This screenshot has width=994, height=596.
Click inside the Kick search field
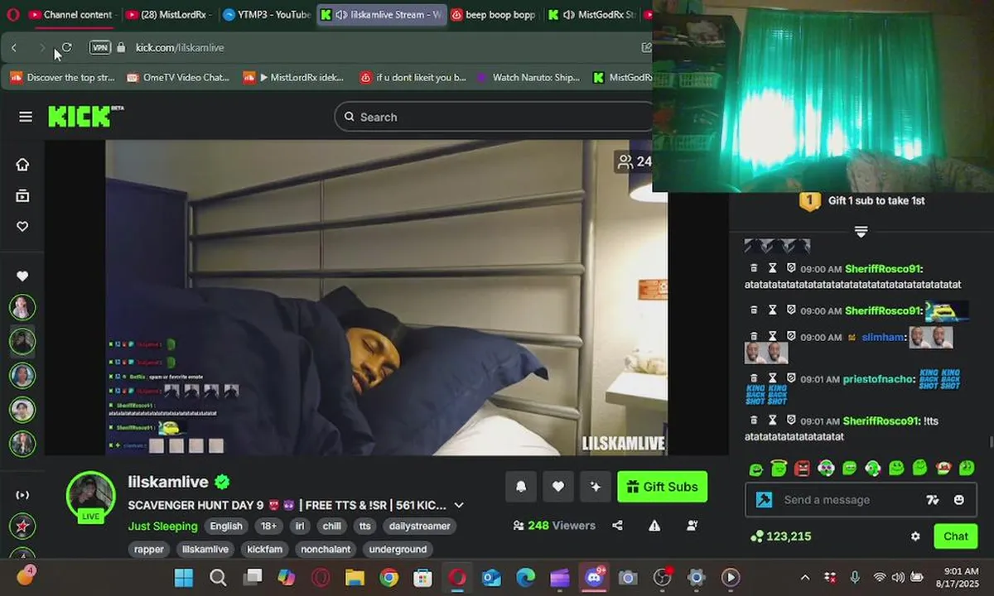[493, 117]
